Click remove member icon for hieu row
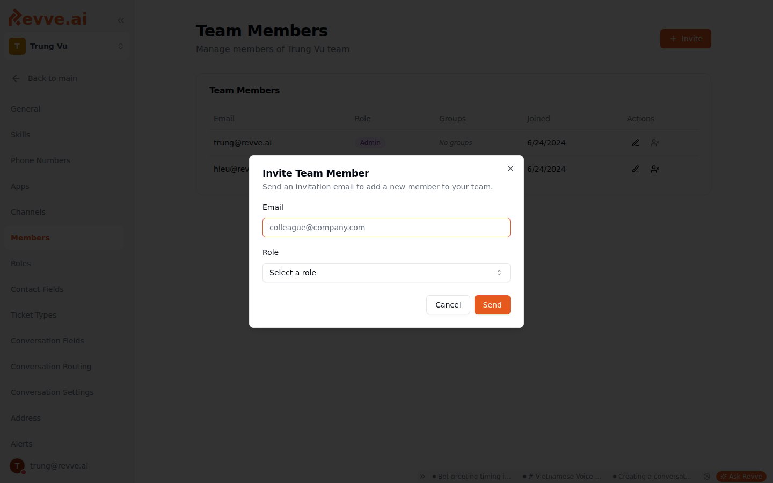 tap(655, 169)
